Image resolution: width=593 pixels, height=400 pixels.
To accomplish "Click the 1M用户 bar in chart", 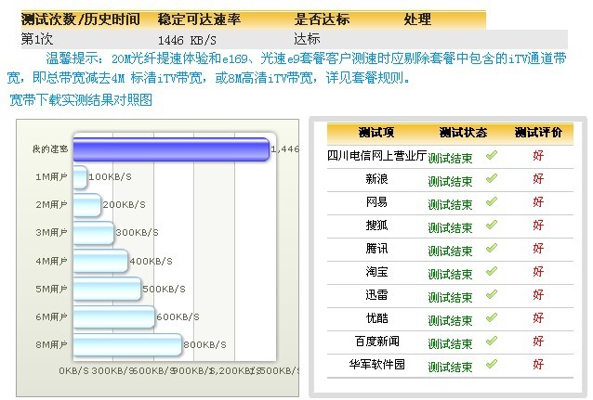I will (80, 176).
